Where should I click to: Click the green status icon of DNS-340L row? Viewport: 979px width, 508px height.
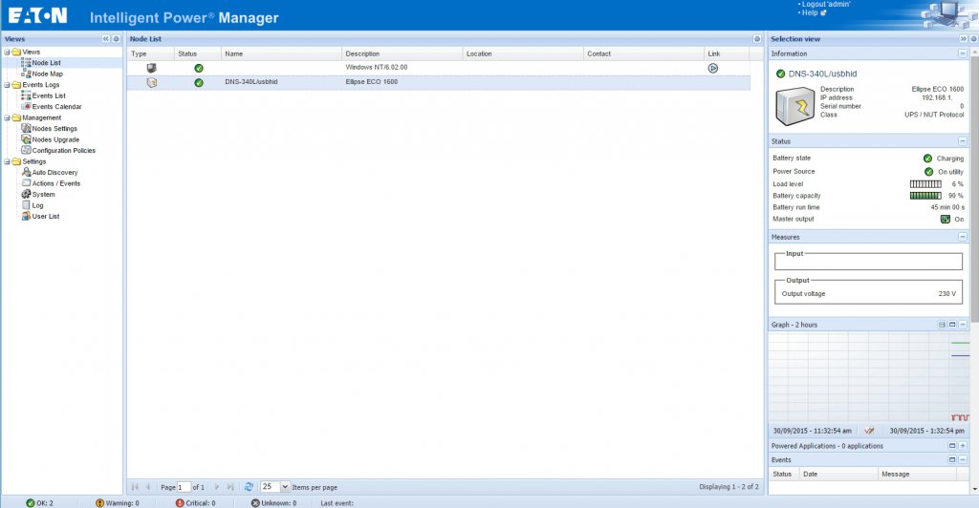[199, 83]
